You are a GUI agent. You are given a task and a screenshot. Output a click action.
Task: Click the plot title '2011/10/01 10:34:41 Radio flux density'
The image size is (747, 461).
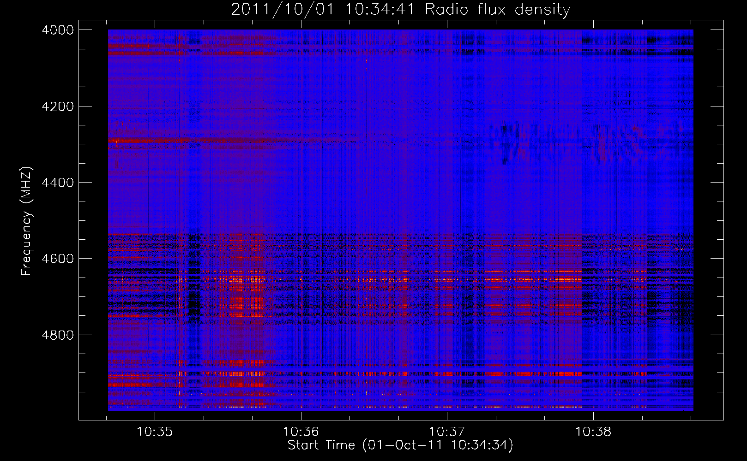pyautogui.click(x=400, y=10)
